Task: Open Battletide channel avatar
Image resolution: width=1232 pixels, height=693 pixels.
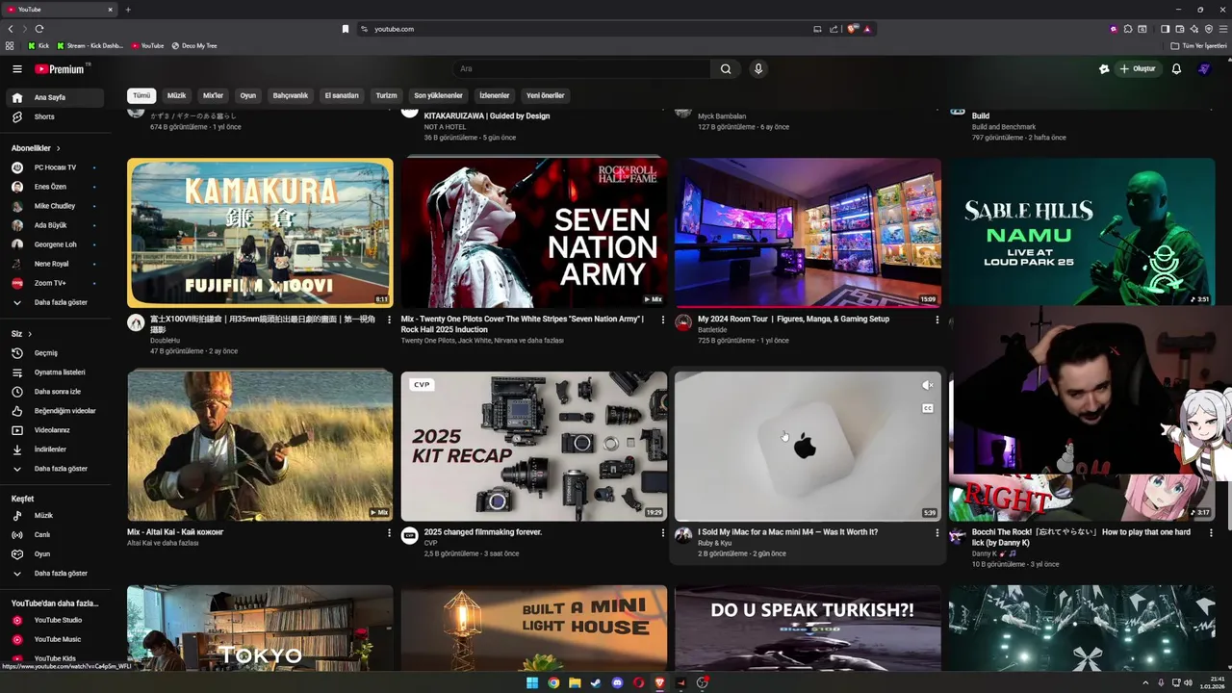Action: [x=683, y=322]
